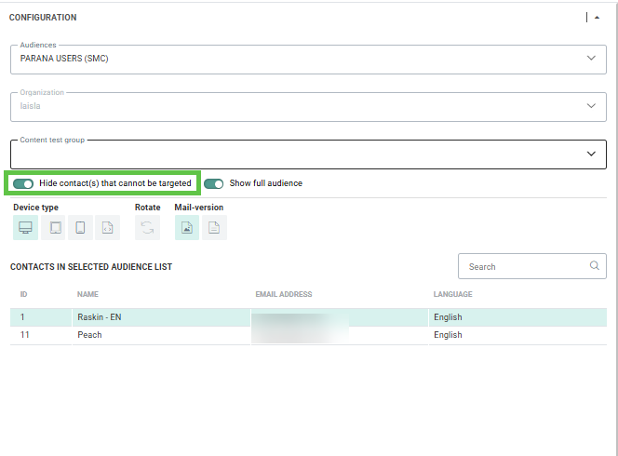Open the Audiences dropdown
The width and height of the screenshot is (618, 456).
click(590, 59)
